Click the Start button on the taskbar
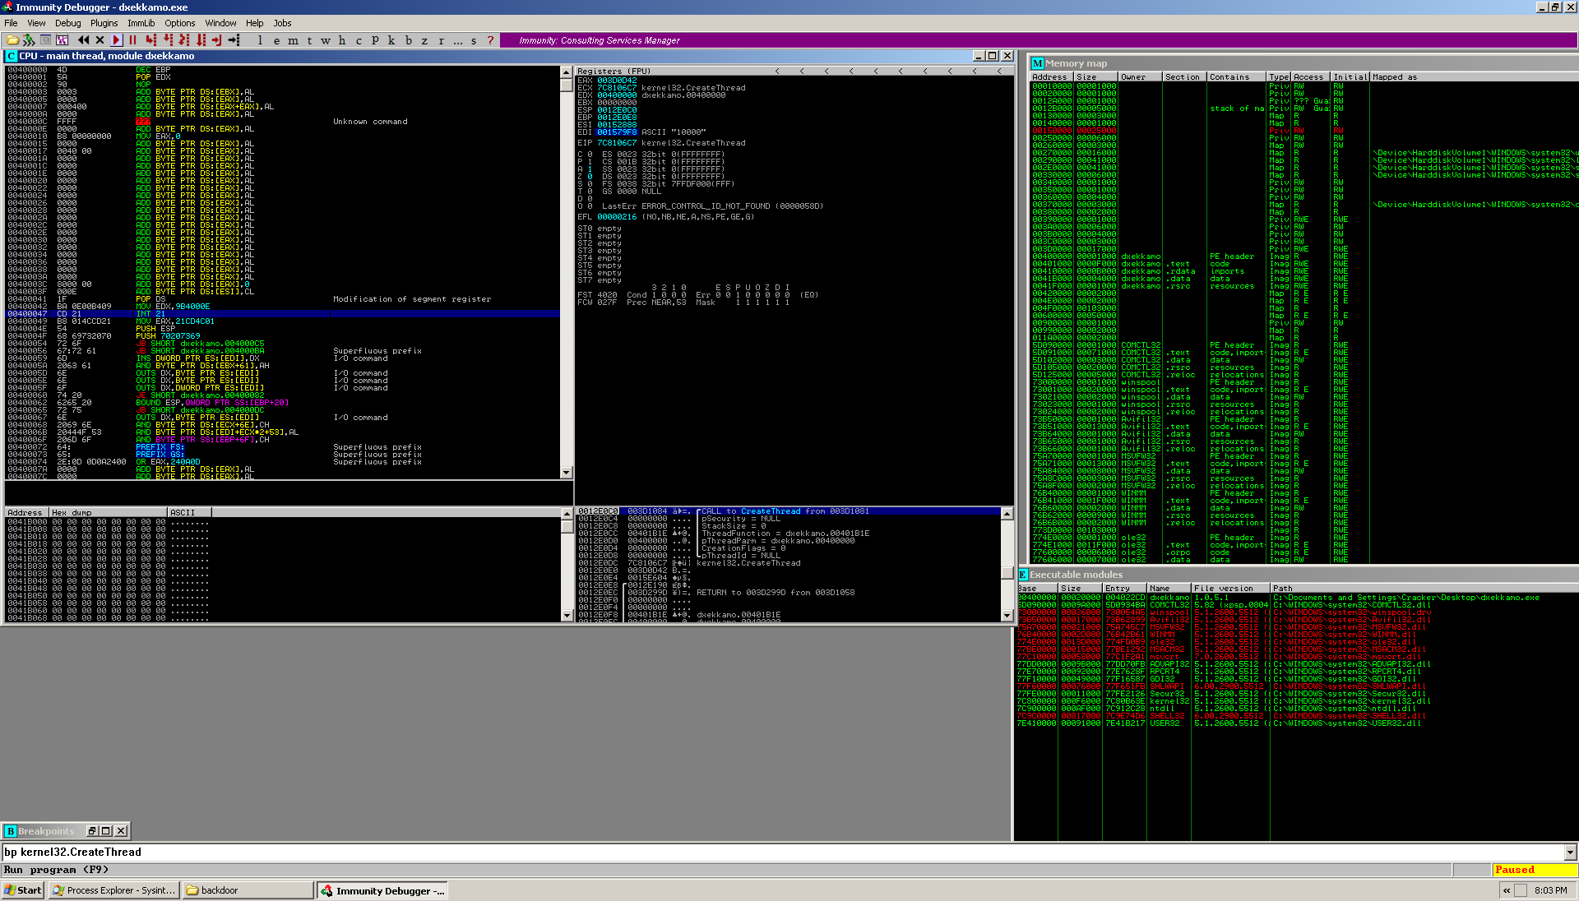Screen dimensions: 1579x901 point(23,890)
